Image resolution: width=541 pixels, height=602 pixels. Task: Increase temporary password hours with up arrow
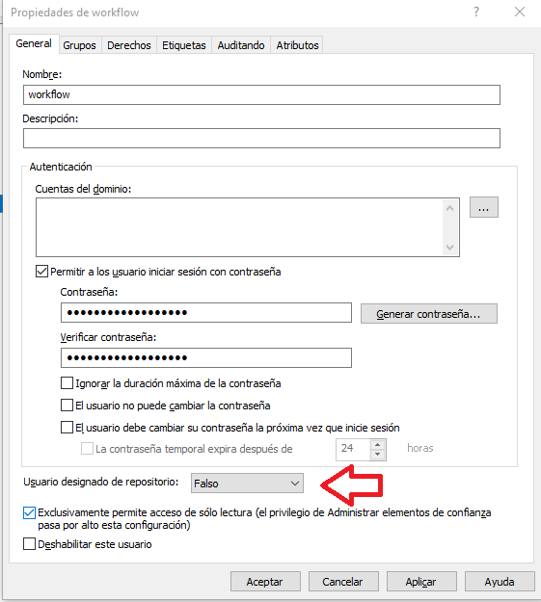pyautogui.click(x=378, y=444)
